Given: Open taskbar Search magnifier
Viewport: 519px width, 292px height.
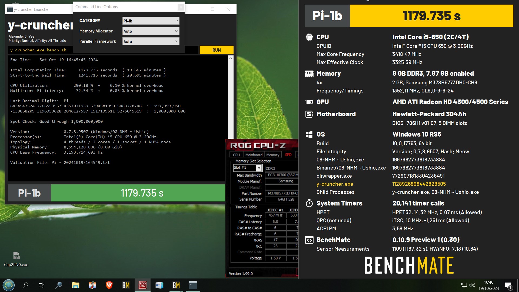Looking at the screenshot, I should click(x=26, y=285).
